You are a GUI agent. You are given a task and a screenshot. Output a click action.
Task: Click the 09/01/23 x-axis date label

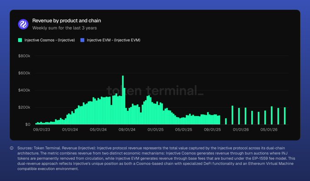pyautogui.click(x=42, y=130)
